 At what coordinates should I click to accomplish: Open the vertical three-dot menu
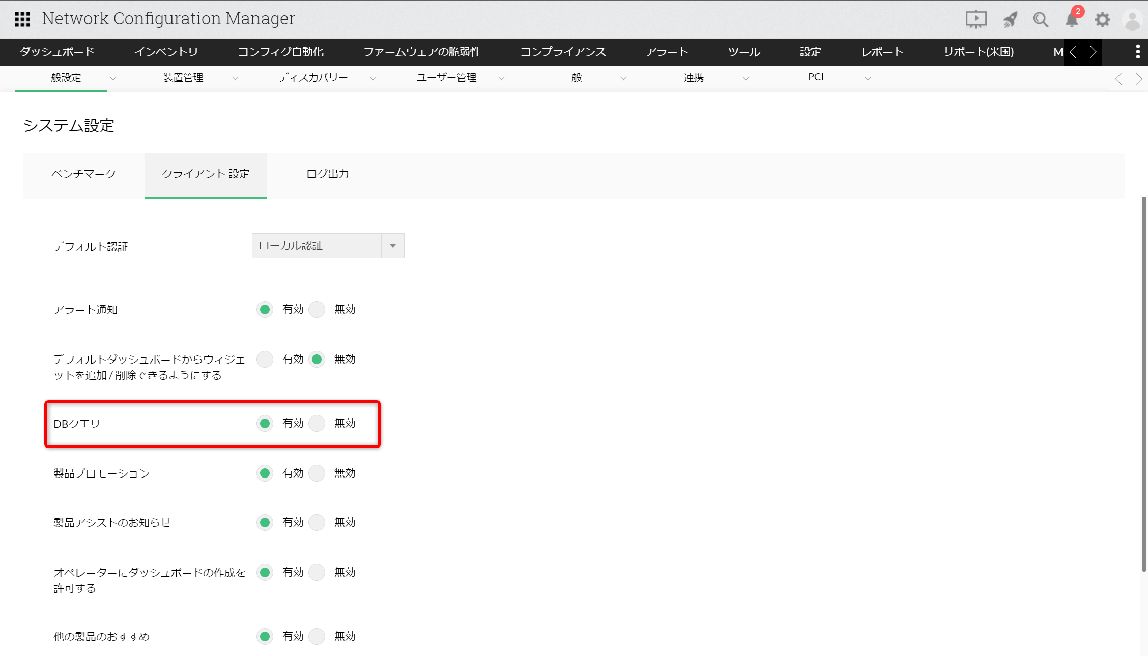tap(1138, 52)
